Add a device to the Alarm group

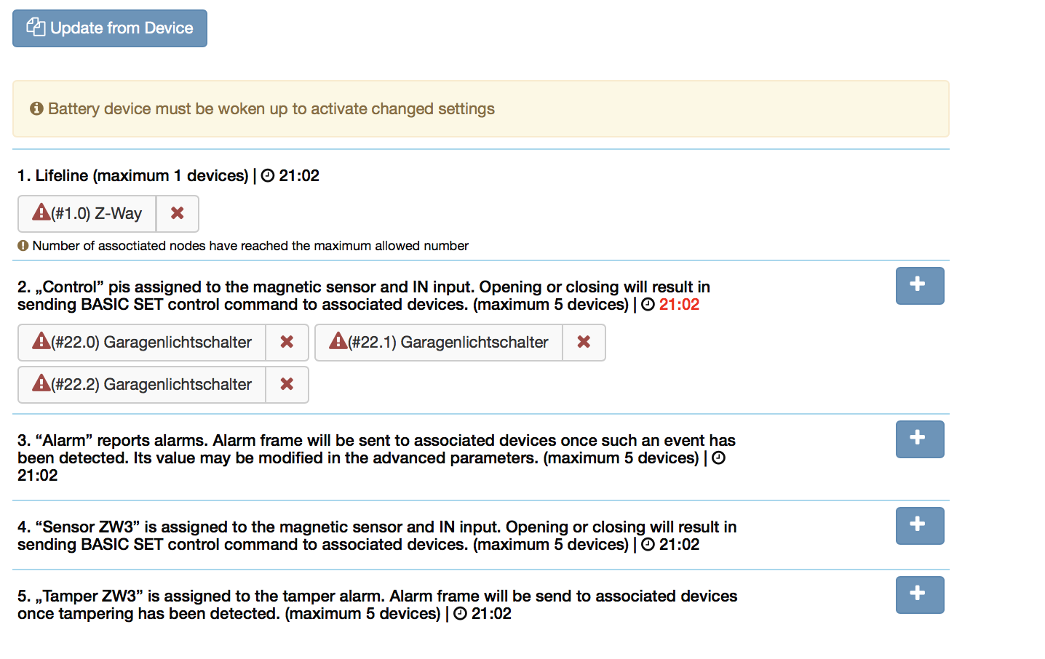click(x=919, y=439)
